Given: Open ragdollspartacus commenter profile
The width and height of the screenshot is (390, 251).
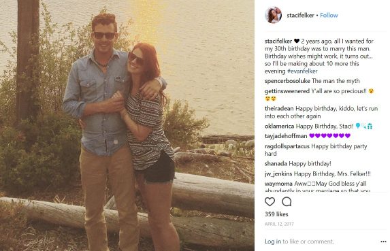Looking at the screenshot, I should (x=287, y=146).
